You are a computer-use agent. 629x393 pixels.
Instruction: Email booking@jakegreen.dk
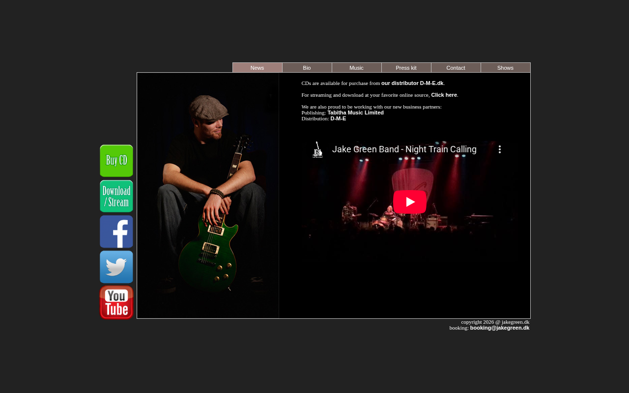tap(500, 328)
